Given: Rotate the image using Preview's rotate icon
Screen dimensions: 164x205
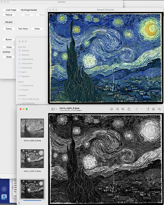Looking at the screenshot, I should point(148,109).
